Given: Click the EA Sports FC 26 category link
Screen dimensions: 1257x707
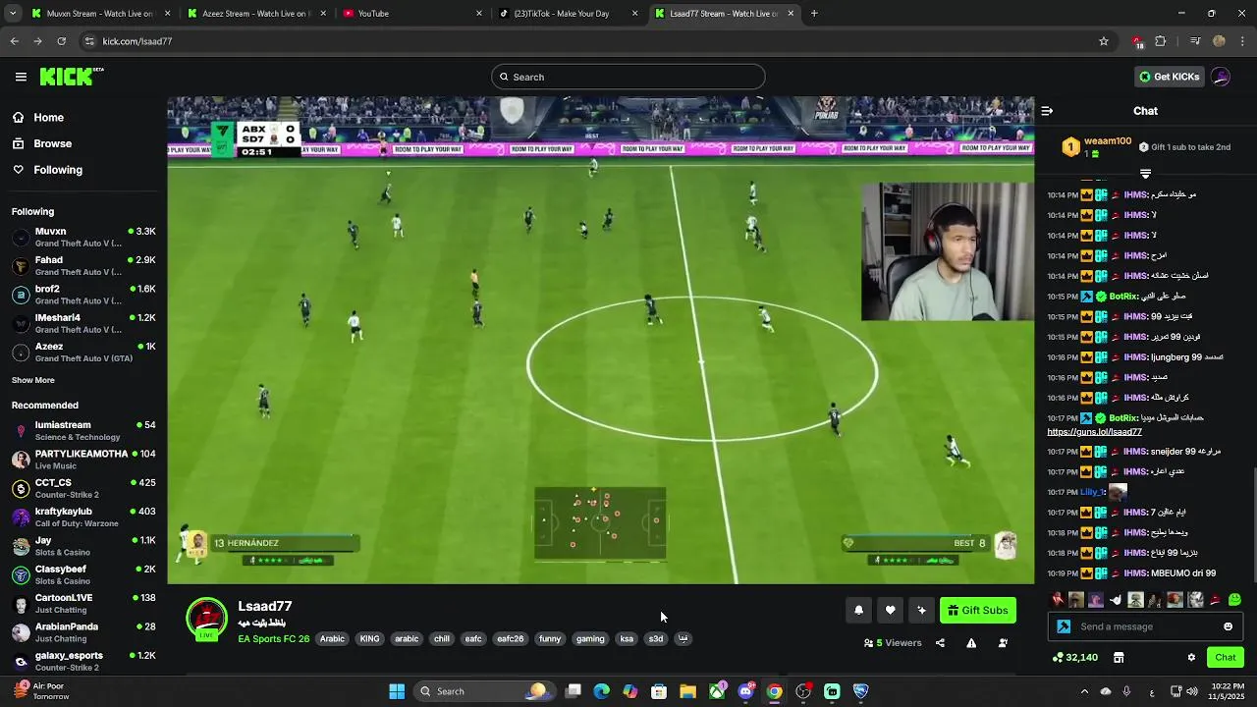Looking at the screenshot, I should 273,639.
